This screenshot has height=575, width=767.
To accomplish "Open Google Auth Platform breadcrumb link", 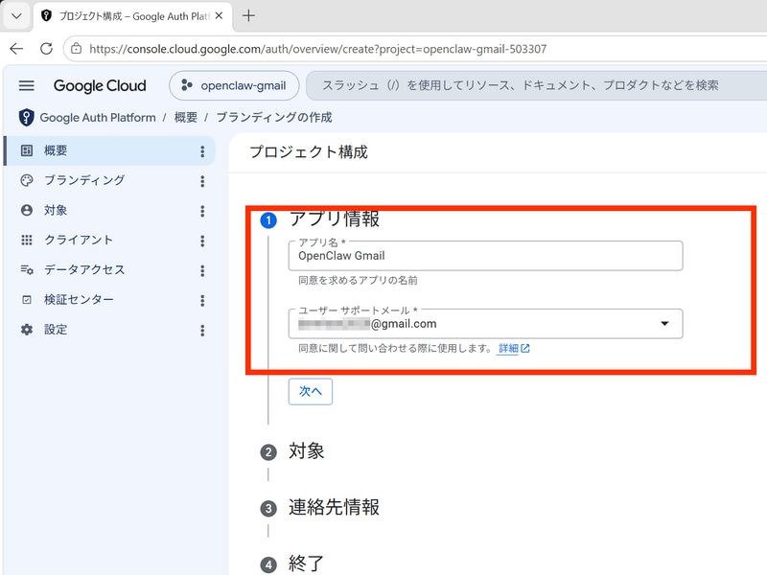I will click(x=98, y=117).
